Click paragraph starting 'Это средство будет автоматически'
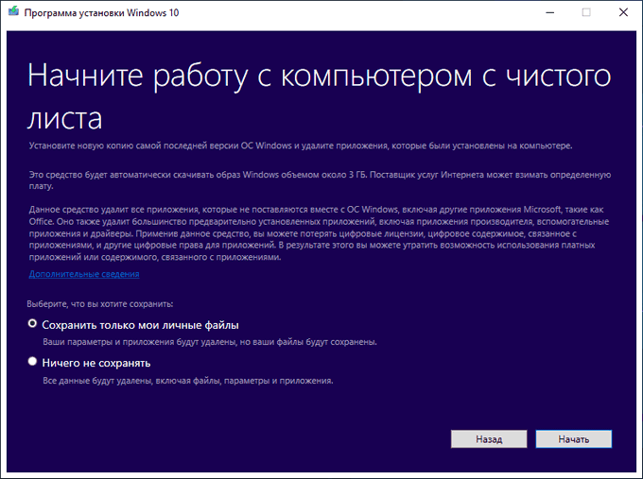The image size is (643, 479). [320, 180]
